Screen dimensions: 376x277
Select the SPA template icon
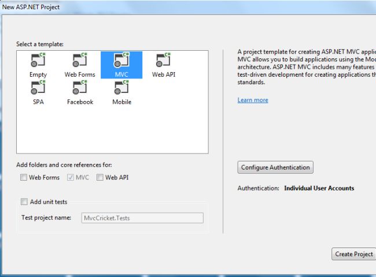38,87
